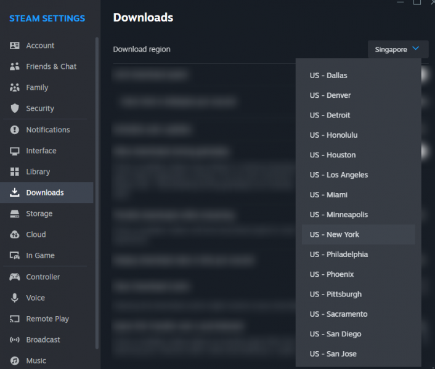
Task: Click the Voice microphone icon
Action: tap(14, 298)
